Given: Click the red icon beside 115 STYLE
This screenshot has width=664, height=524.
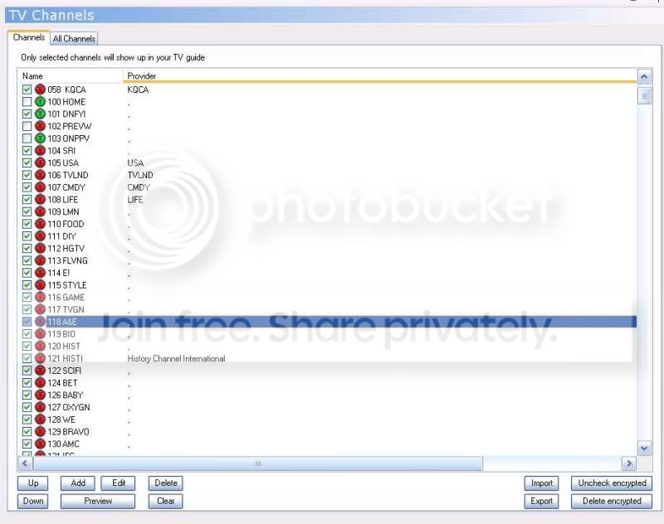Looking at the screenshot, I should (x=40, y=285).
